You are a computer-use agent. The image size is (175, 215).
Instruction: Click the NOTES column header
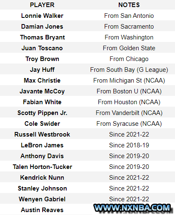pos(129,5)
